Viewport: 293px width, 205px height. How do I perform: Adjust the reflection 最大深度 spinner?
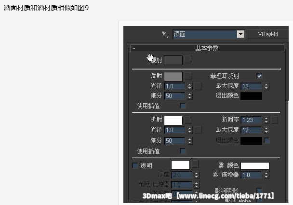pos(266,86)
